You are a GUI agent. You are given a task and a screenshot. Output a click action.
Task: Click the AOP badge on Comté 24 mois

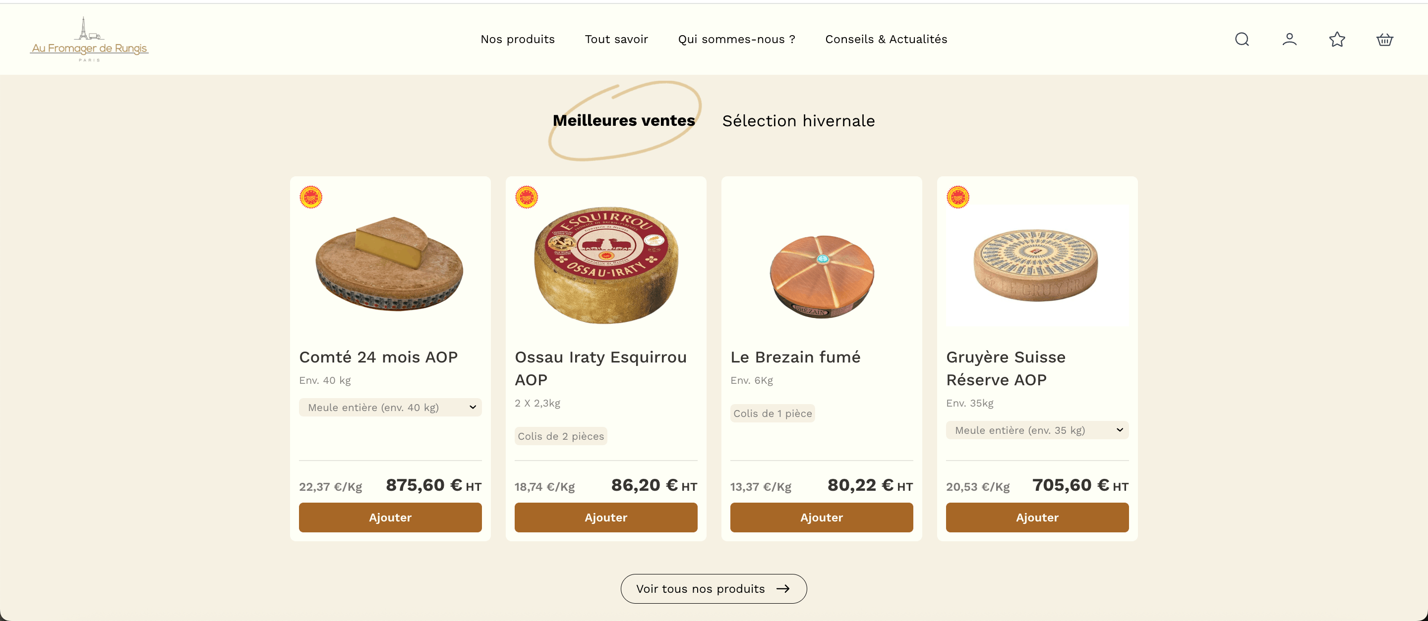pyautogui.click(x=312, y=196)
